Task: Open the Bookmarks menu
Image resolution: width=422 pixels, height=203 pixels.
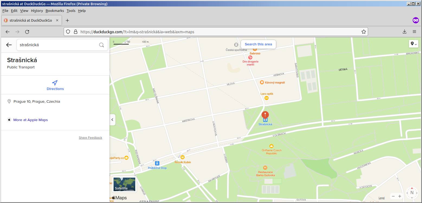Action: pos(55,11)
